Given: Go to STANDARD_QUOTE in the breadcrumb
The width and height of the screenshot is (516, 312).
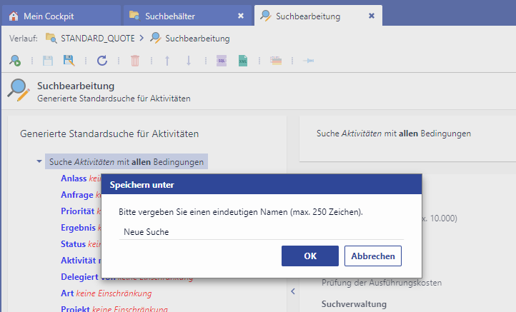Looking at the screenshot, I should (x=98, y=39).
